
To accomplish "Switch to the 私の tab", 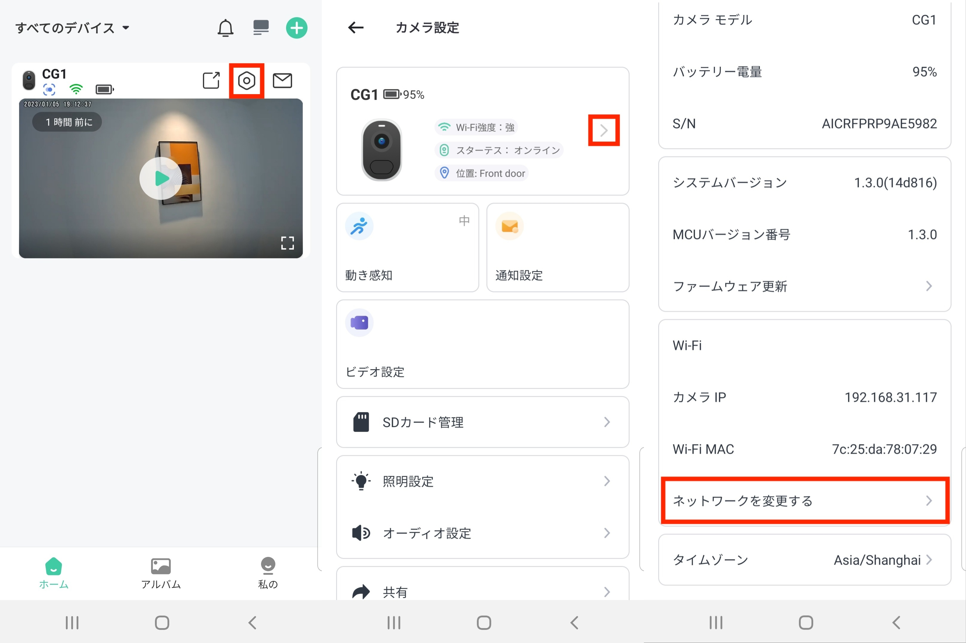I will [x=268, y=573].
